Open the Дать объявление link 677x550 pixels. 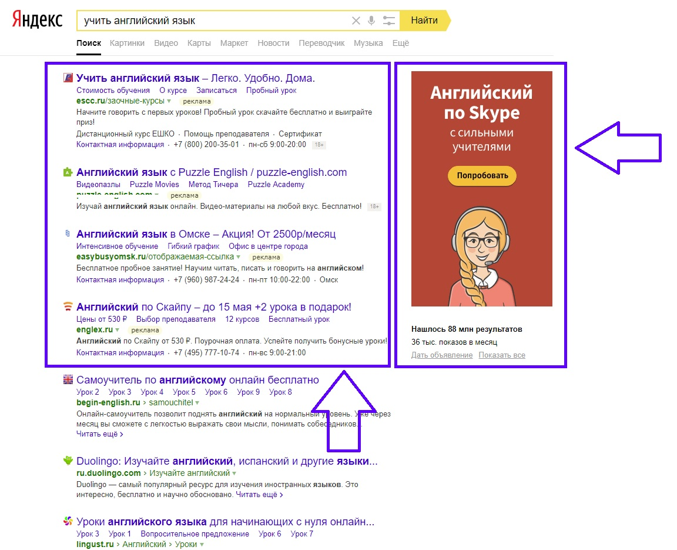point(442,355)
